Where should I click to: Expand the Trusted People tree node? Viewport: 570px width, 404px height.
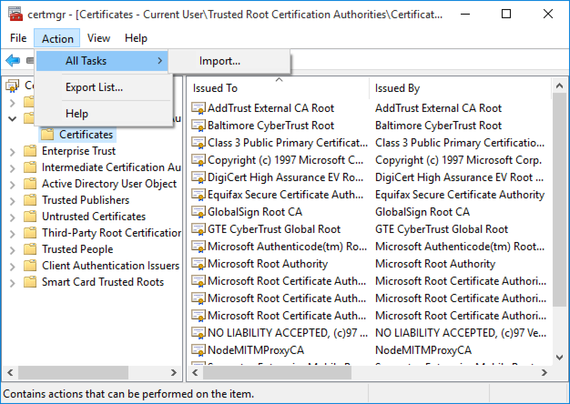pos(12,250)
